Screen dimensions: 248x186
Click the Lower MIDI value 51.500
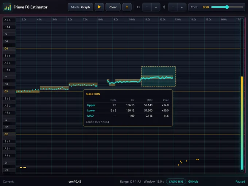(x=148, y=111)
